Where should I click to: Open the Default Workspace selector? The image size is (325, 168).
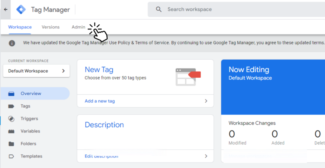coord(36,71)
